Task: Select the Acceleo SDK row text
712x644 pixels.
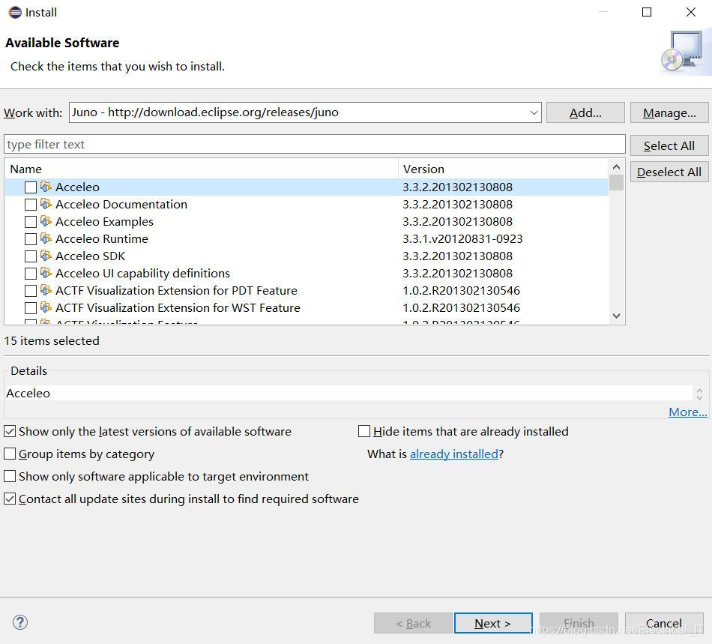Action: click(91, 256)
